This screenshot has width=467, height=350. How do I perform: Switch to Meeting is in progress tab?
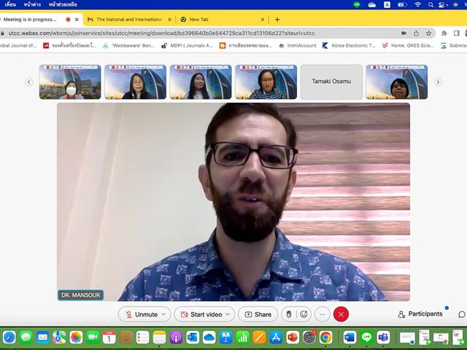pyautogui.click(x=30, y=20)
